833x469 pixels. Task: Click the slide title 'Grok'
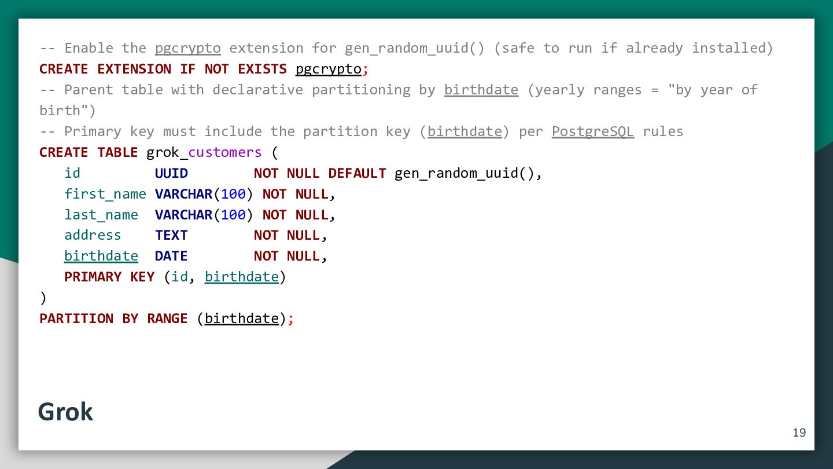(x=65, y=412)
